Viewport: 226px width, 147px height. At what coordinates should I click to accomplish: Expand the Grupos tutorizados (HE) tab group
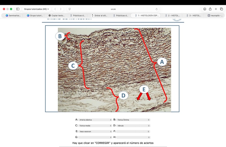pyautogui.click(x=37, y=9)
